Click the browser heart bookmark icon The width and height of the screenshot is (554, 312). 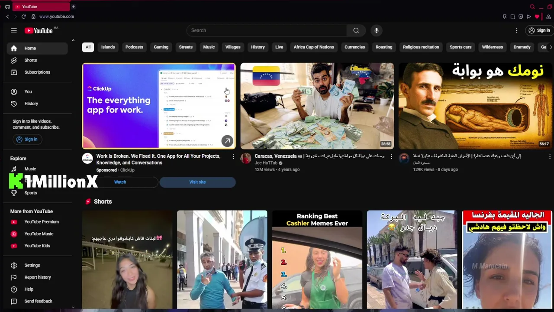[537, 16]
